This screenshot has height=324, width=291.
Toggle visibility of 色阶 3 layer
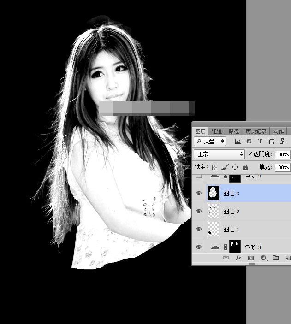(x=199, y=247)
